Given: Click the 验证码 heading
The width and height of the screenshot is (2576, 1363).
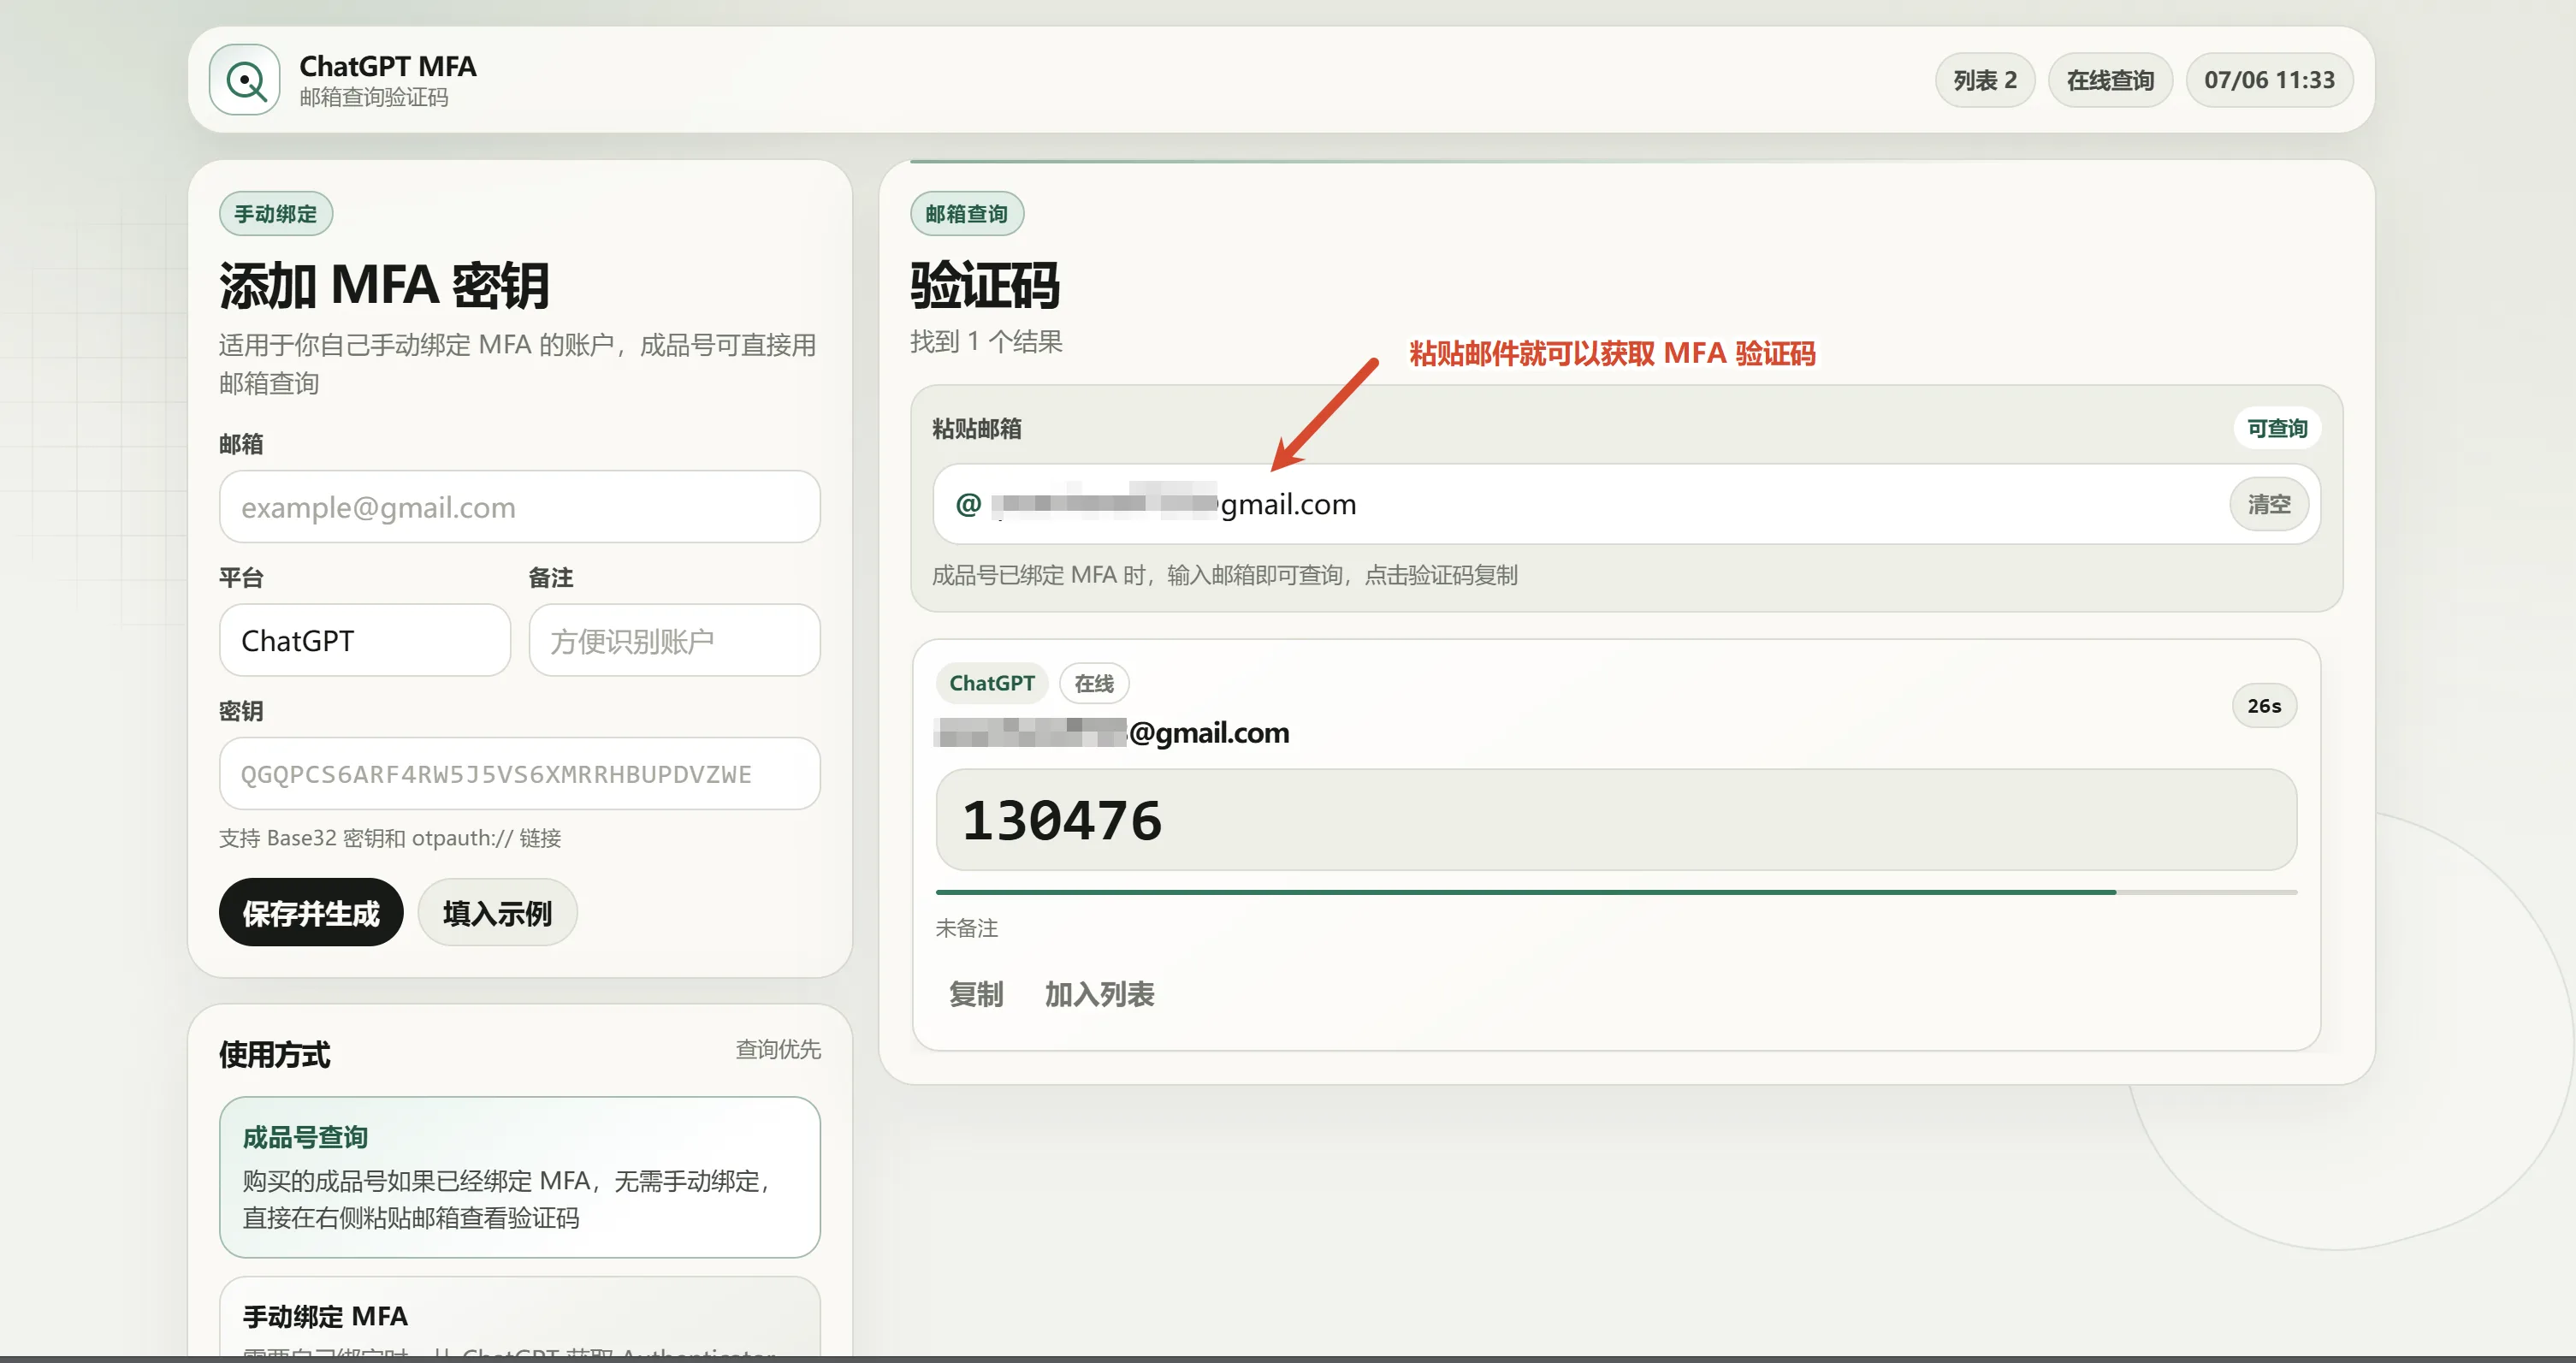Looking at the screenshot, I should [985, 285].
